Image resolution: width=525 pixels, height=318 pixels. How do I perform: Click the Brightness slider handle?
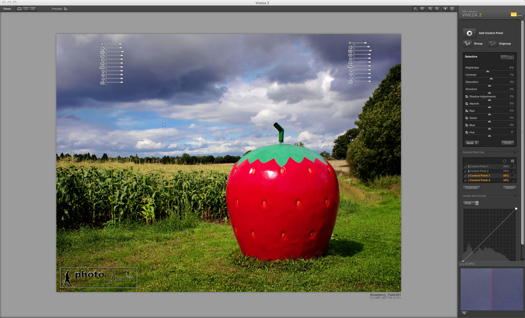pos(488,71)
